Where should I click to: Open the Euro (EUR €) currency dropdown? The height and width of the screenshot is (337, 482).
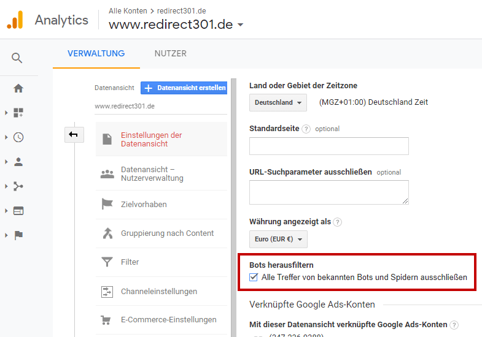(x=278, y=239)
